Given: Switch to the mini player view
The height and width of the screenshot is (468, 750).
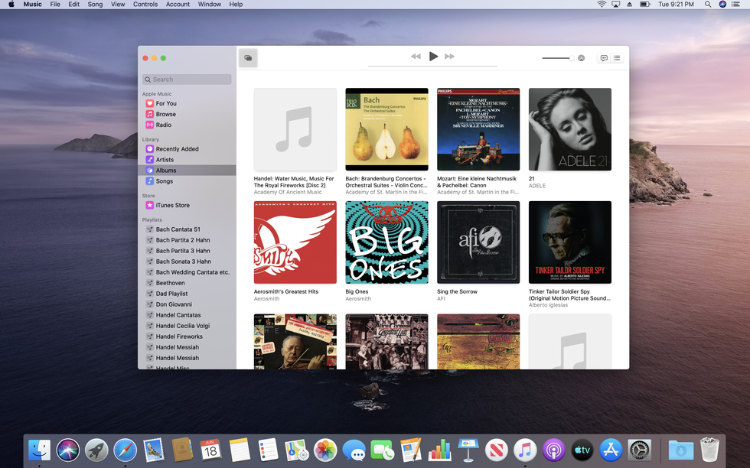Looking at the screenshot, I should [248, 58].
